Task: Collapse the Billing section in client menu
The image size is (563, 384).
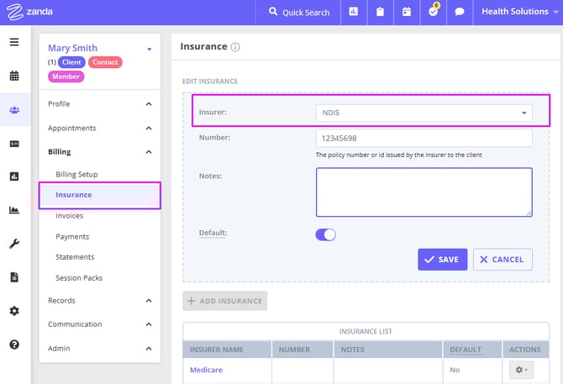Action: [149, 152]
